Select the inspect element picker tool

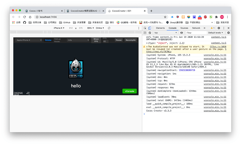[145, 28]
